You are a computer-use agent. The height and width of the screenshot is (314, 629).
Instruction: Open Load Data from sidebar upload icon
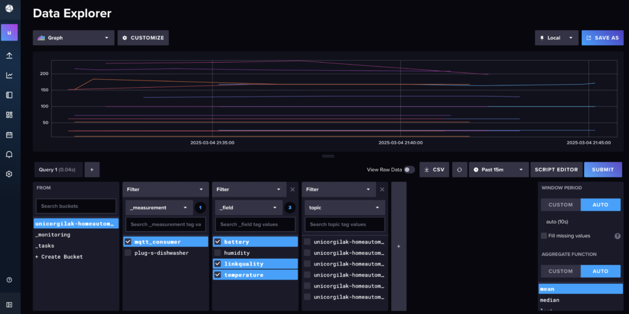click(x=9, y=55)
